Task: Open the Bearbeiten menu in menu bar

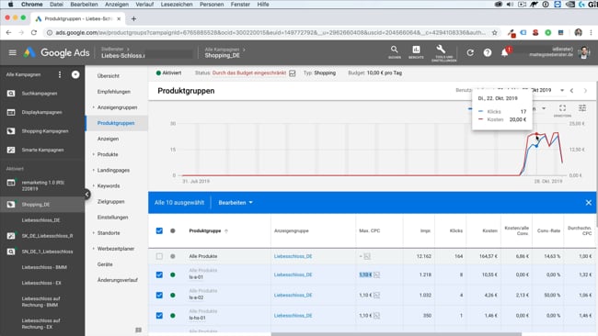Action: pos(84,5)
